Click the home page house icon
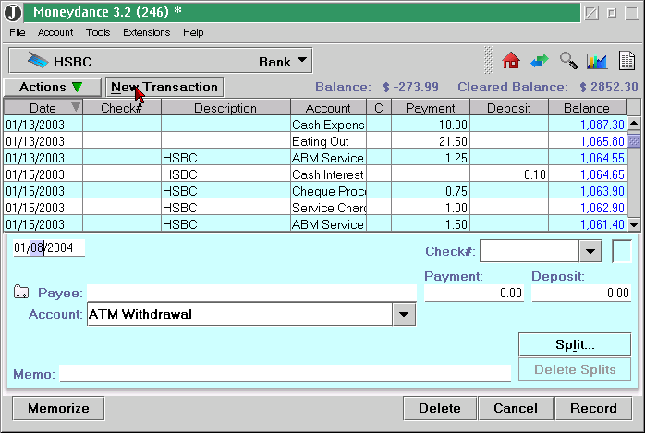Image resolution: width=645 pixels, height=433 pixels. point(511,60)
